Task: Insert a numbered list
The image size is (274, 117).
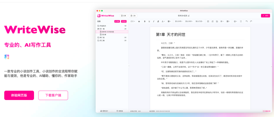Action: click(x=213, y=22)
